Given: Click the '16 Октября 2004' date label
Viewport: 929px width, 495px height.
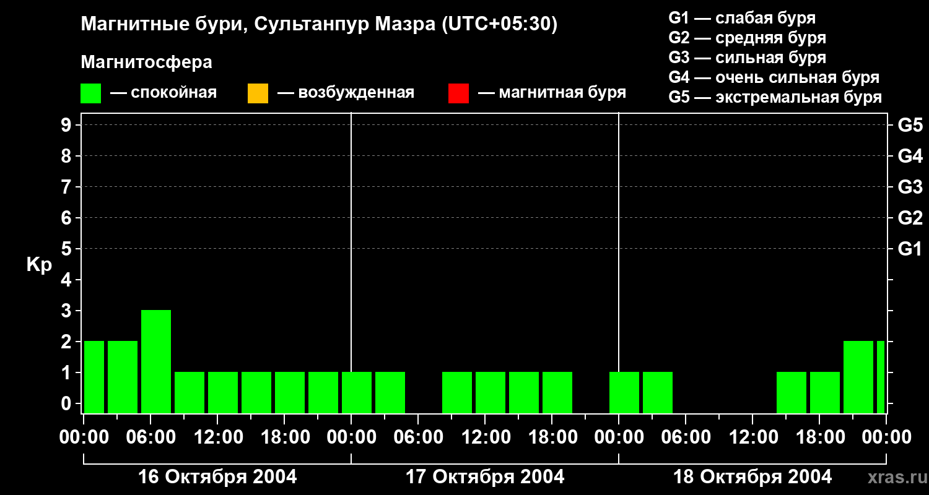Looking at the screenshot, I should [217, 477].
